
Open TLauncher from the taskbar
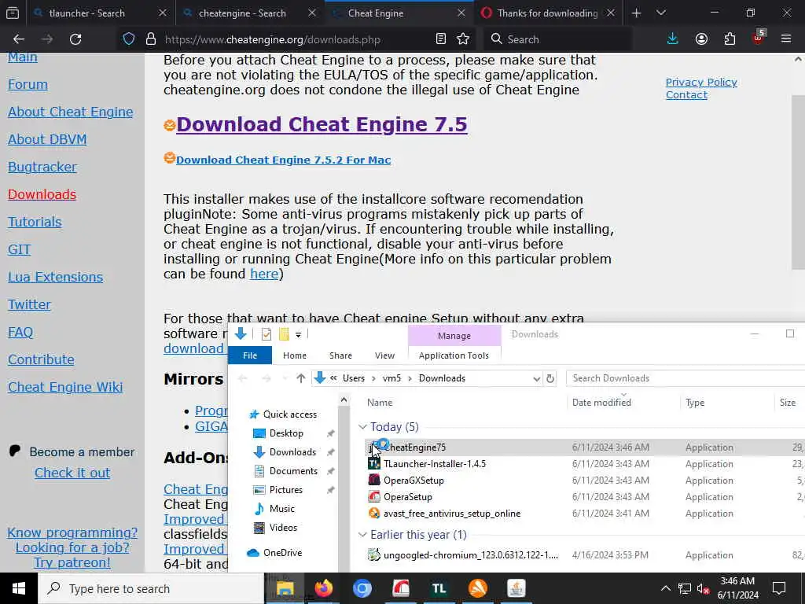pyautogui.click(x=439, y=588)
